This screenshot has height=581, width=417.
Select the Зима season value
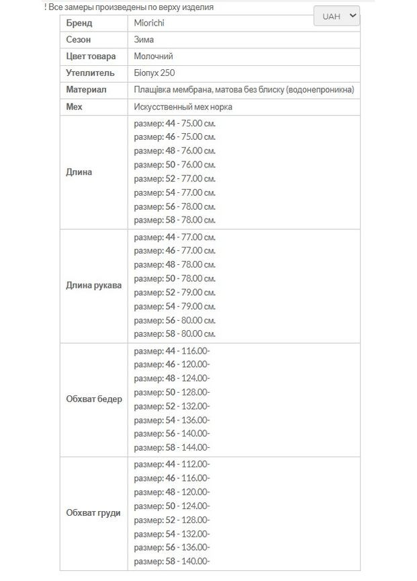(144, 40)
